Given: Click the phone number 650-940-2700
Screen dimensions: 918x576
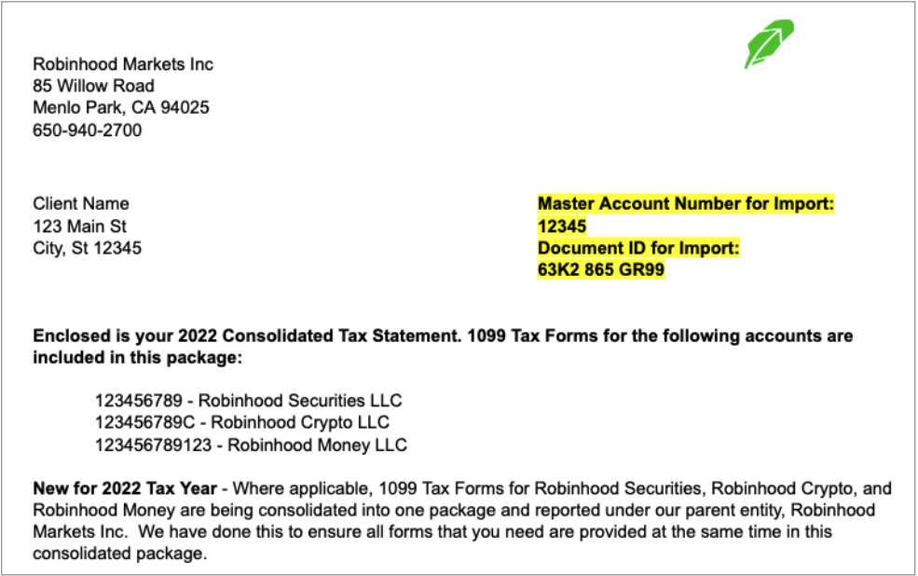Looking at the screenshot, I should (x=88, y=130).
